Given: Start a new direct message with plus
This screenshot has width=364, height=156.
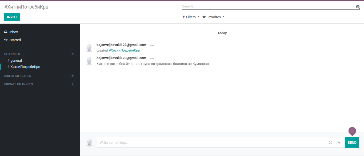Looking at the screenshot, I should [73, 76].
